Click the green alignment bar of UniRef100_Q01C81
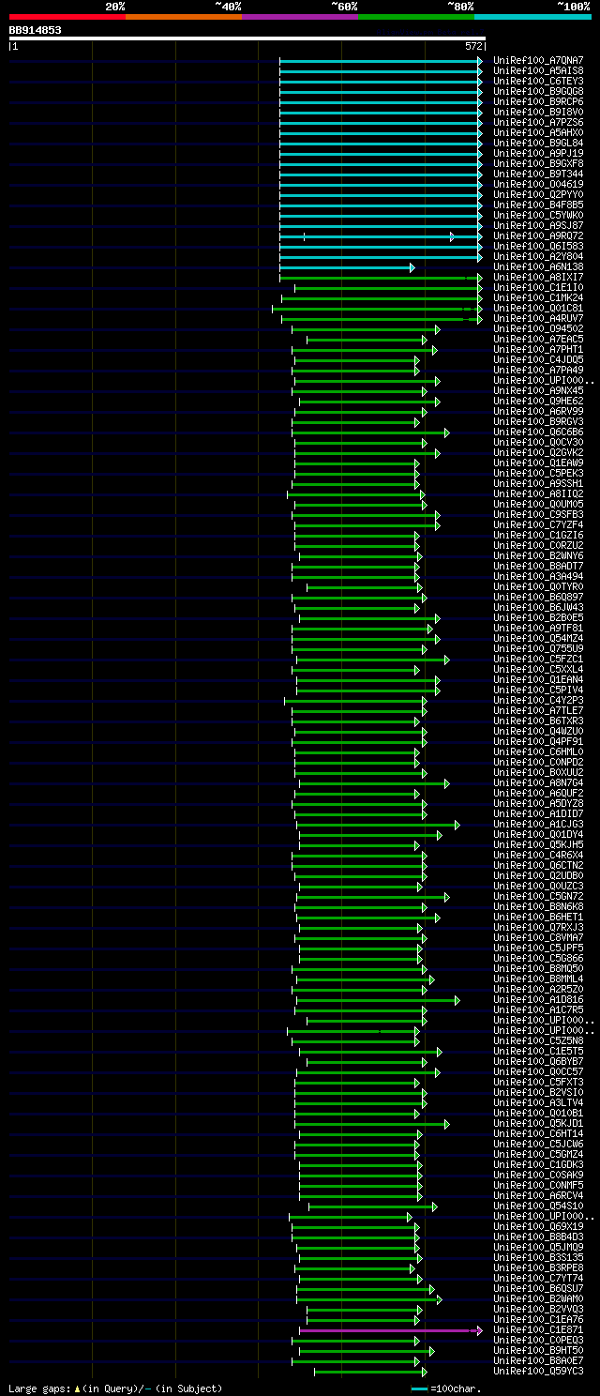Image resolution: width=600 pixels, height=1396 pixels. pos(377,309)
